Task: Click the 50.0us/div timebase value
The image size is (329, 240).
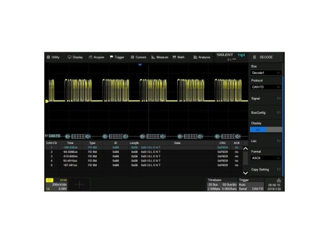Action: click(230, 184)
